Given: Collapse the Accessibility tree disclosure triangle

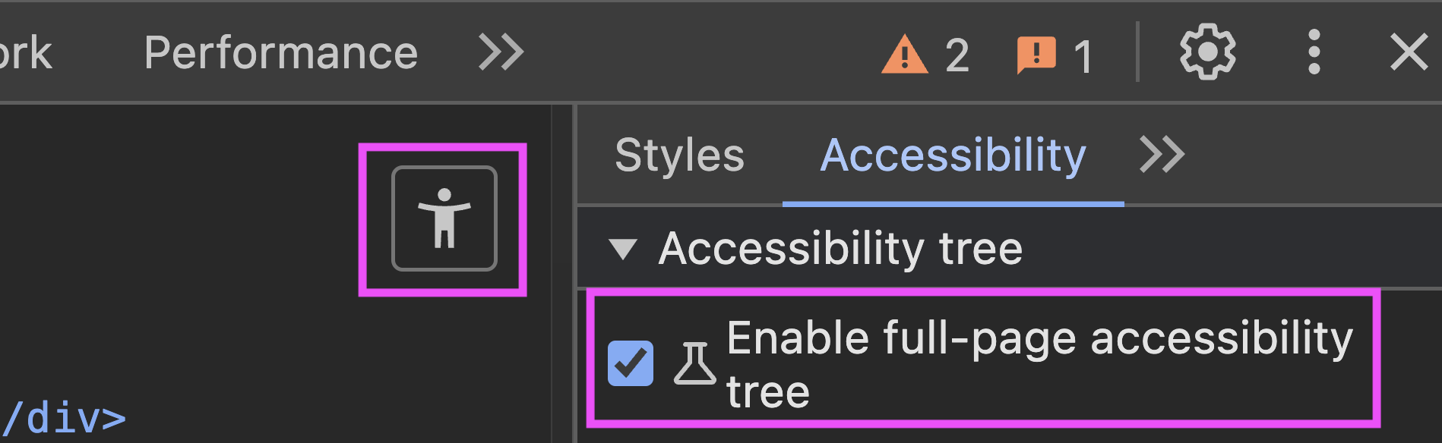Looking at the screenshot, I should click(x=625, y=247).
